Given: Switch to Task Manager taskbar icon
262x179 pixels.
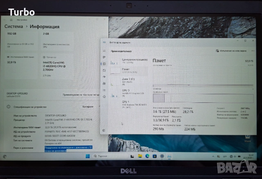Looking at the screenshot, I should point(169,156).
